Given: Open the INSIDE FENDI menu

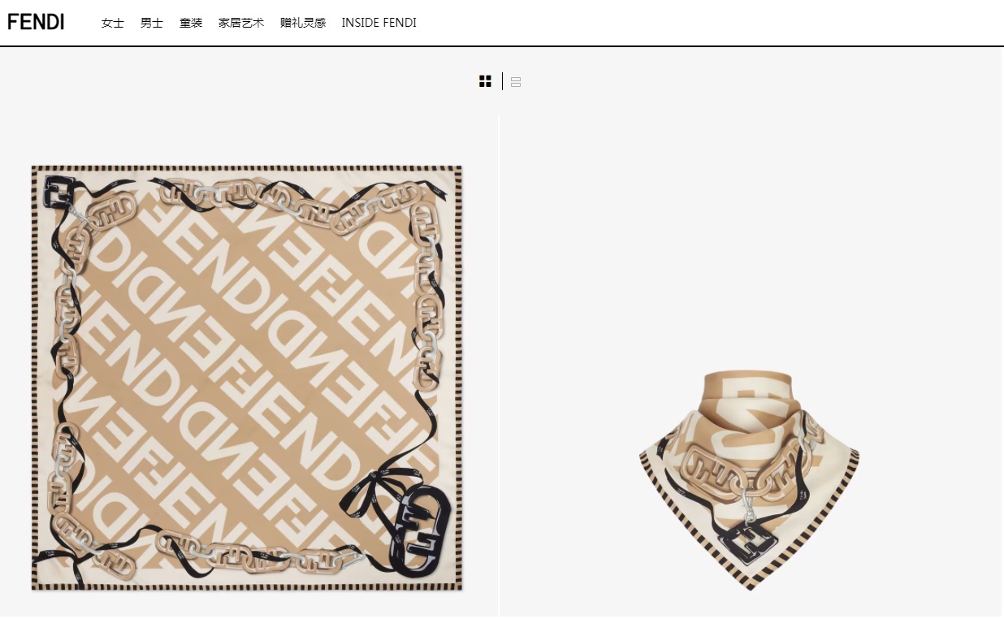Looking at the screenshot, I should click(x=379, y=23).
